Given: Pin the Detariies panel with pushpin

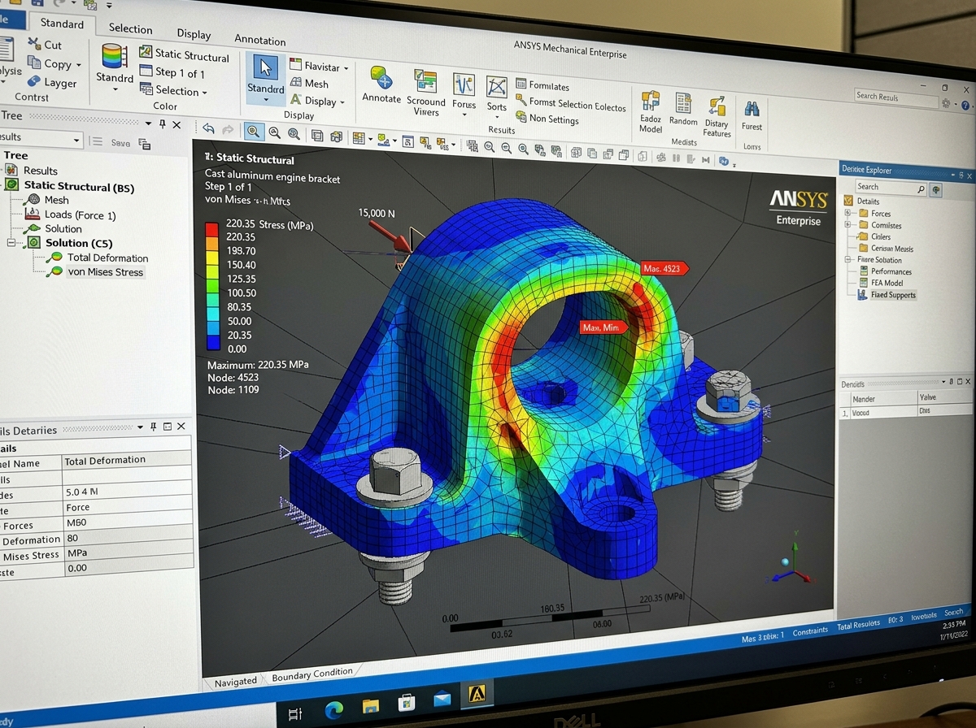Looking at the screenshot, I should coord(153,427).
